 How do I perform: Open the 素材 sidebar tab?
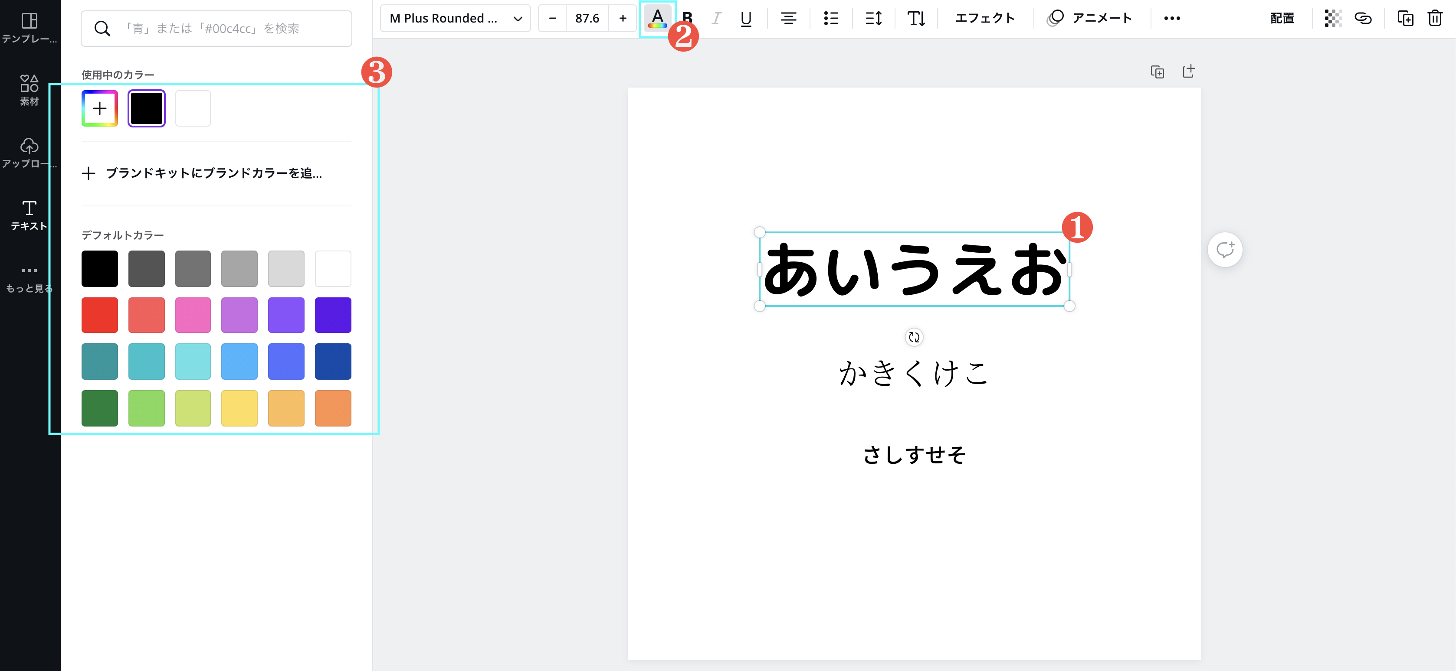[x=30, y=90]
